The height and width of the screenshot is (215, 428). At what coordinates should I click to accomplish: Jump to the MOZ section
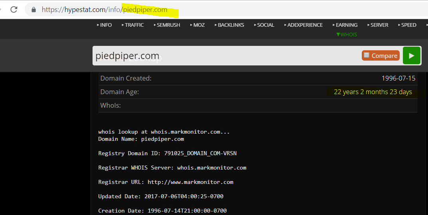197,25
